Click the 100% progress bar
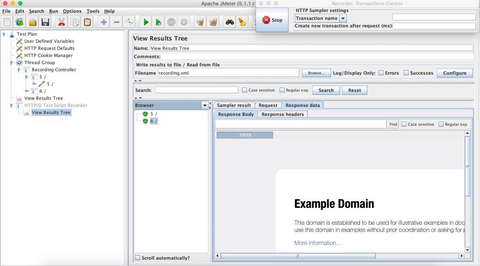480x266 pixels. click(245, 135)
